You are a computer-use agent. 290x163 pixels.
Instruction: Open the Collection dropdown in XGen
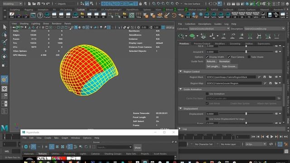pos(209,29)
